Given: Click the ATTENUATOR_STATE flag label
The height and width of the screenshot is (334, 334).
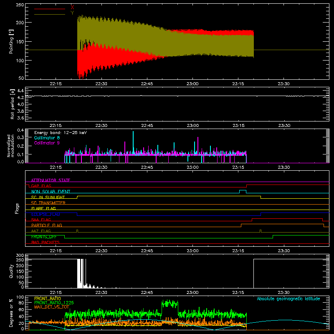Looking at the screenshot, I should (51, 180).
